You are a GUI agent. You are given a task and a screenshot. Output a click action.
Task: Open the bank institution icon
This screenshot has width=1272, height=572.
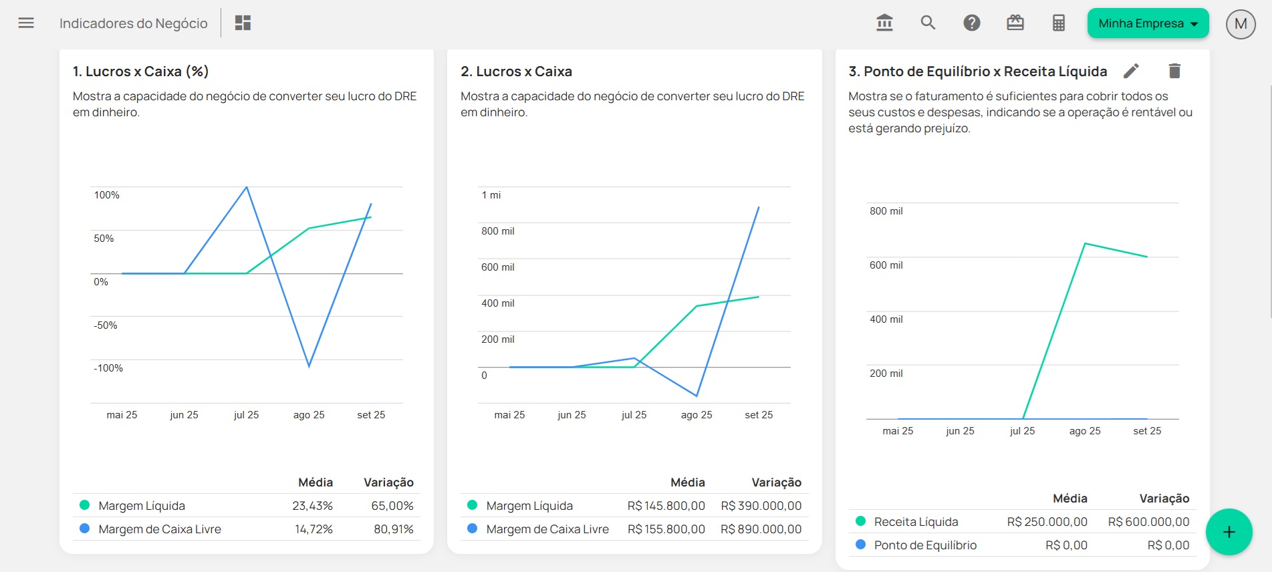coord(884,23)
